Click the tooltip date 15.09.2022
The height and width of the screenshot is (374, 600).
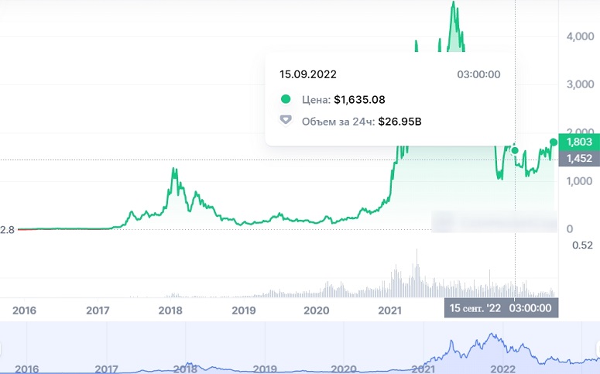[307, 74]
